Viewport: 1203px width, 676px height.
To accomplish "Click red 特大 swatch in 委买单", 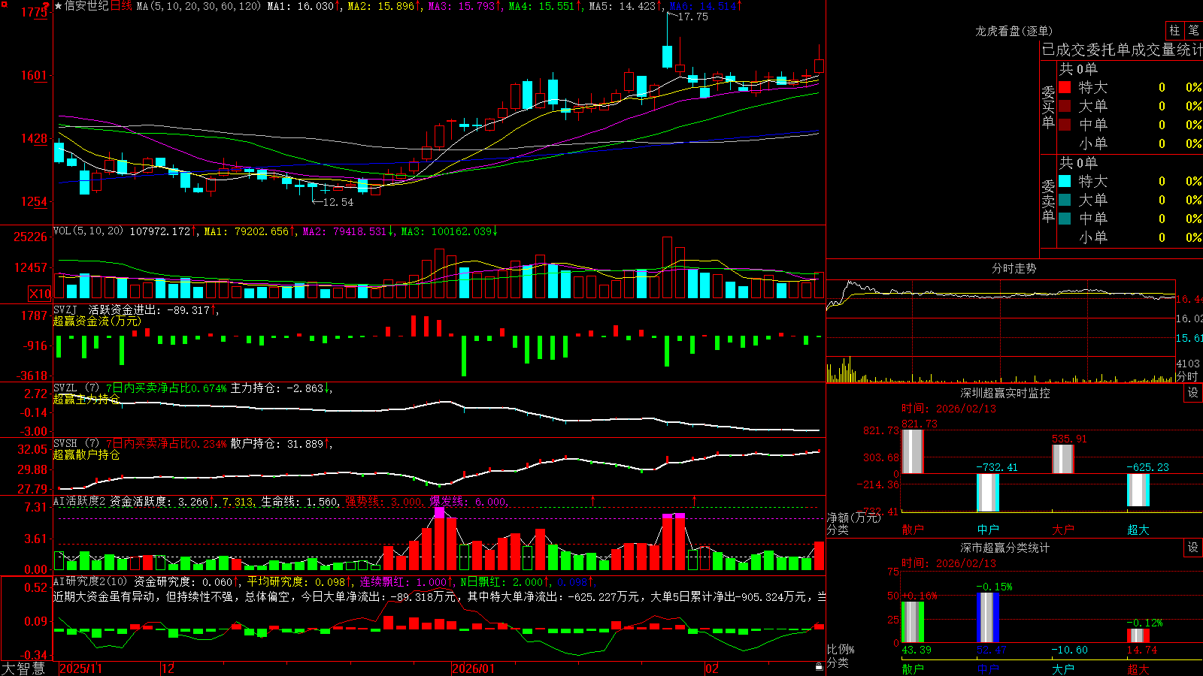I will click(1065, 87).
